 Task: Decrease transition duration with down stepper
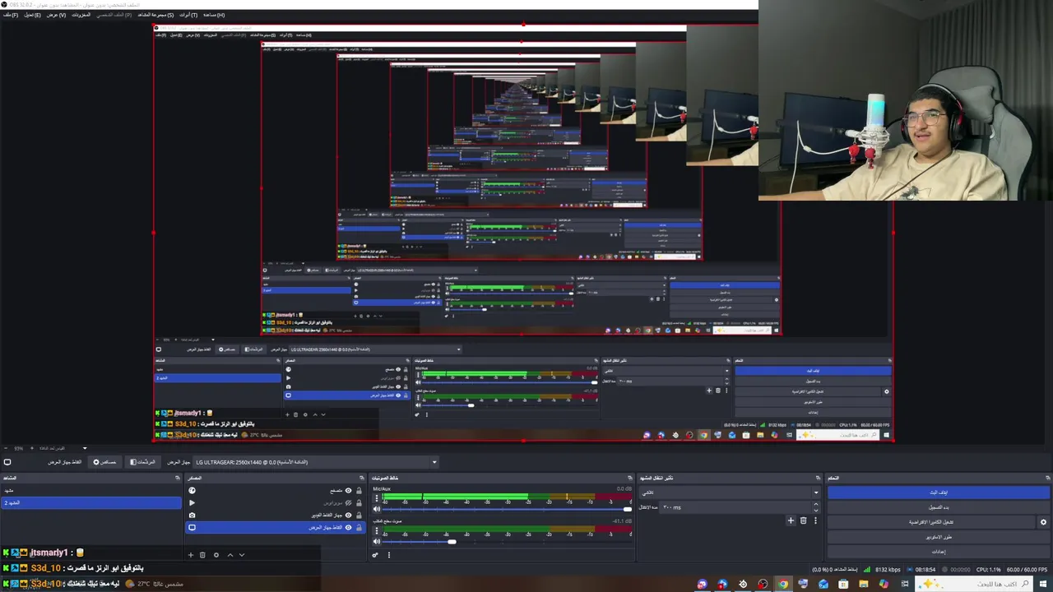point(816,510)
